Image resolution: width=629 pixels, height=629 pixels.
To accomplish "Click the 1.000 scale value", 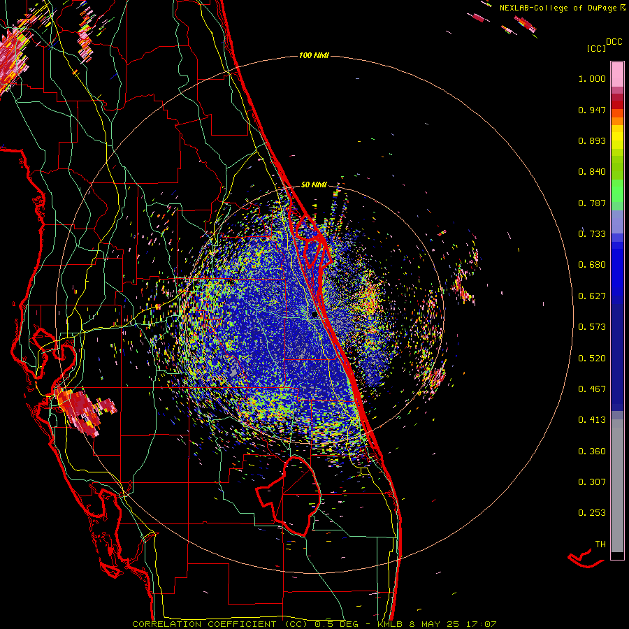I will pos(592,78).
